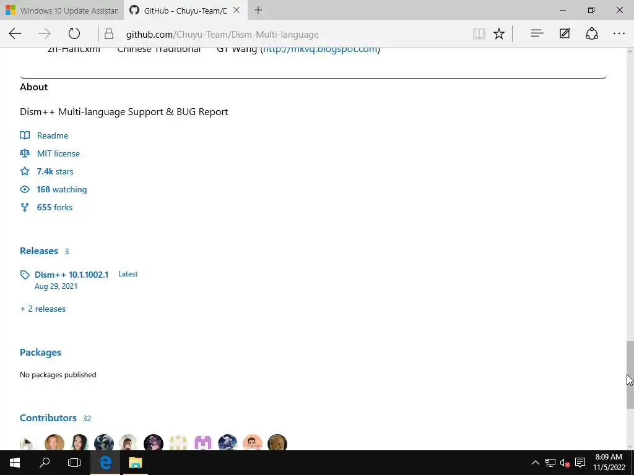Show hidden system tray icons
This screenshot has height=475, width=634.
tap(536, 463)
